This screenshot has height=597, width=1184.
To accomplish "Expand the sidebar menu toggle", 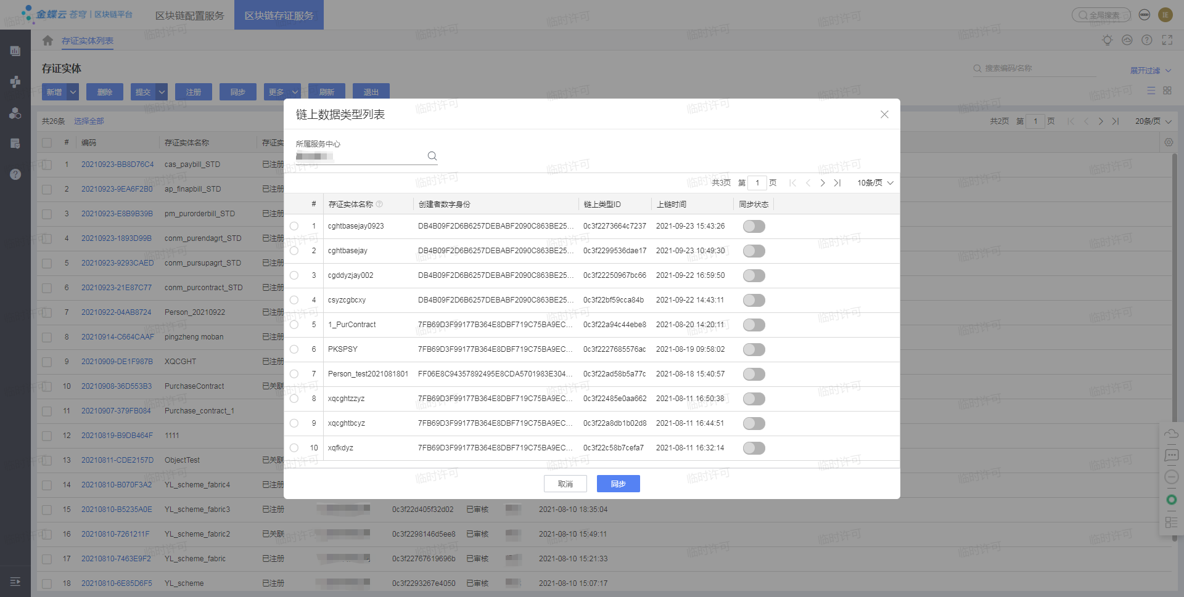I will pos(15,582).
